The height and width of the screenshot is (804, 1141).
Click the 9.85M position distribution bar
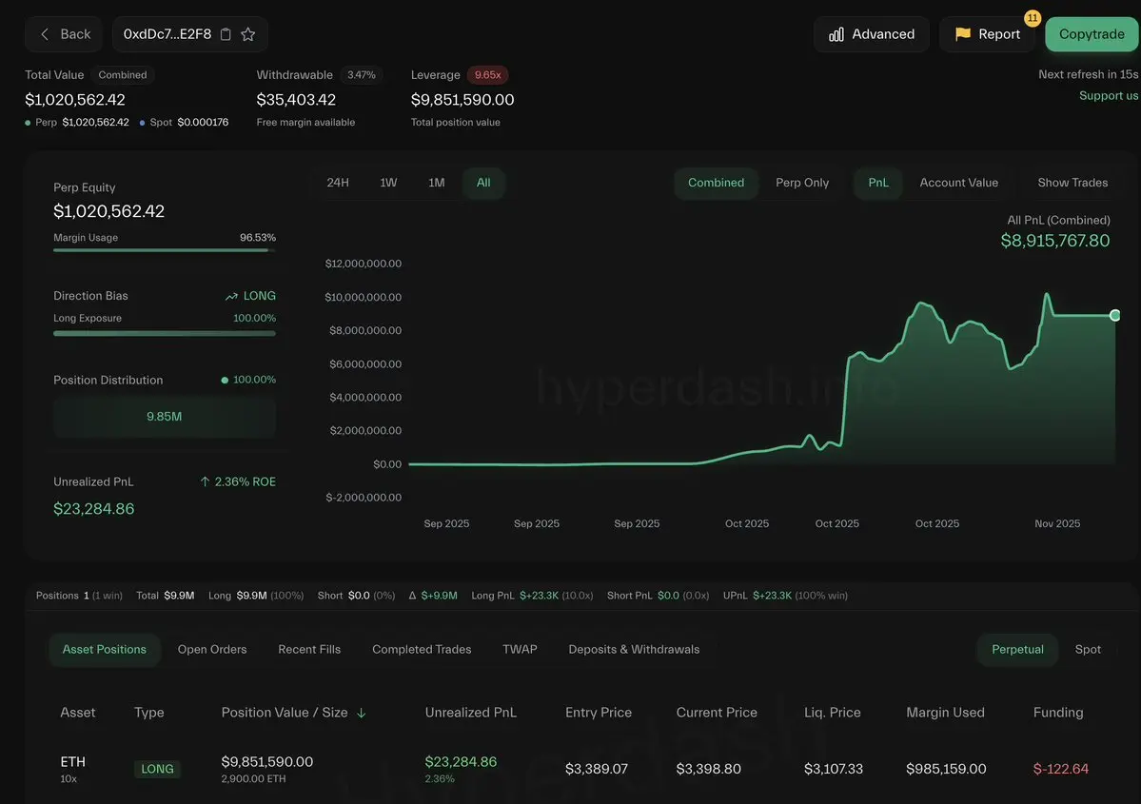coord(165,416)
